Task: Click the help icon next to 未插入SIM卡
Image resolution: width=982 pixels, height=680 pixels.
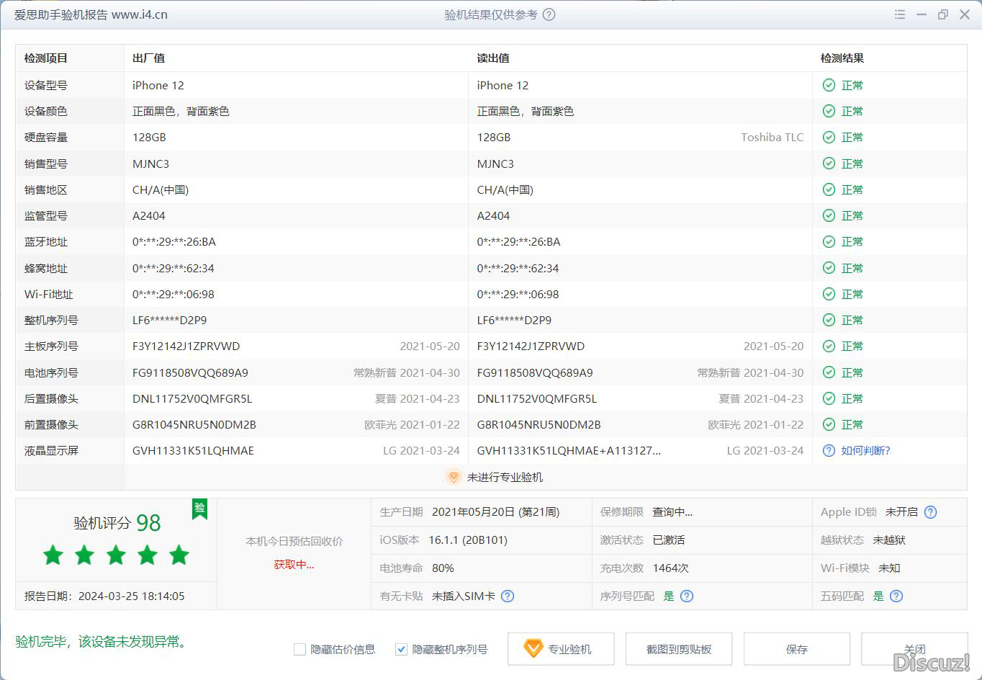Action: (508, 596)
